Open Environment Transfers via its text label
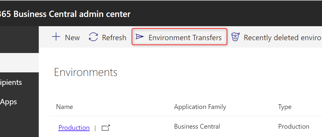This screenshot has height=137, width=322. point(185,38)
